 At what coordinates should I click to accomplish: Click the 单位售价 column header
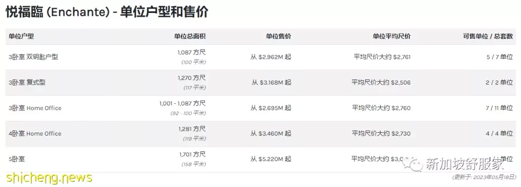(278, 37)
